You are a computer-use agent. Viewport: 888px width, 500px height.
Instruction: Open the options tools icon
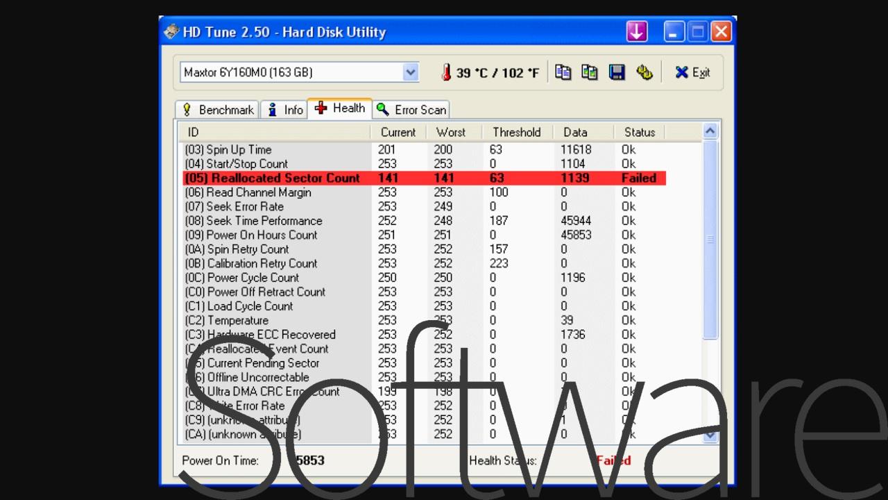click(x=644, y=72)
